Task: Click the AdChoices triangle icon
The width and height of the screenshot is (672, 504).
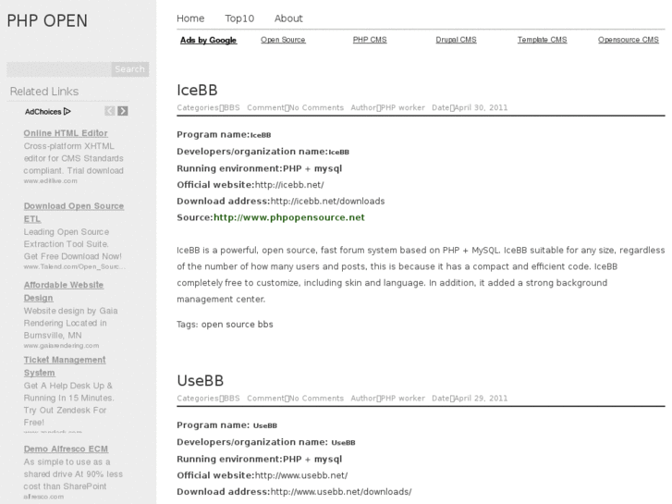Action: point(67,112)
